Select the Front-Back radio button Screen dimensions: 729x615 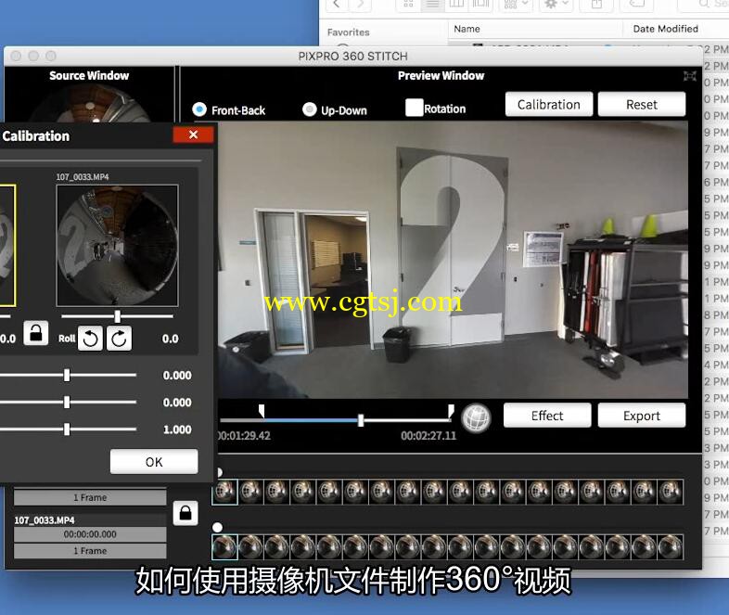(x=199, y=109)
